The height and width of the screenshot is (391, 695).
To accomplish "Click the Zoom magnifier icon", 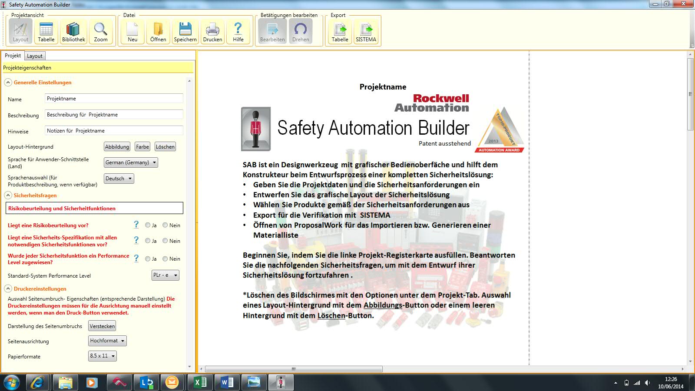I will [101, 31].
